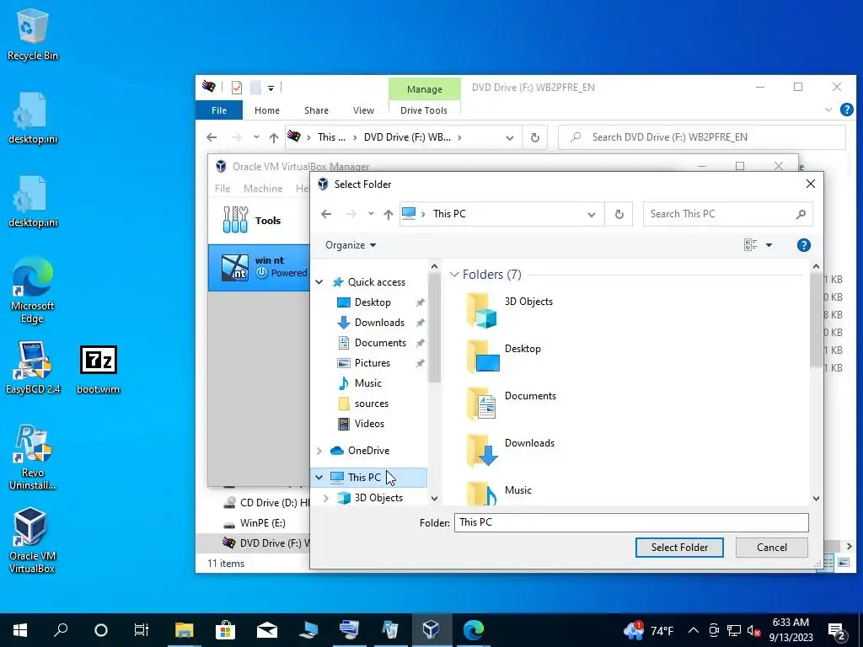Collapse the This PC tree node
The width and height of the screenshot is (863, 647).
319,478
